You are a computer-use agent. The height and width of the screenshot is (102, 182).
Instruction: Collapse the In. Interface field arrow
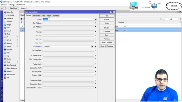(x=95, y=46)
